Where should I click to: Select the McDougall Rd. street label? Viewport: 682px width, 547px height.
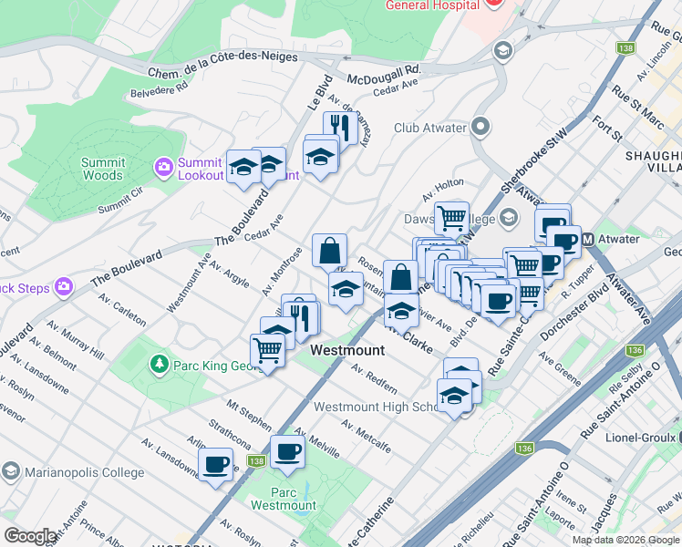384,74
